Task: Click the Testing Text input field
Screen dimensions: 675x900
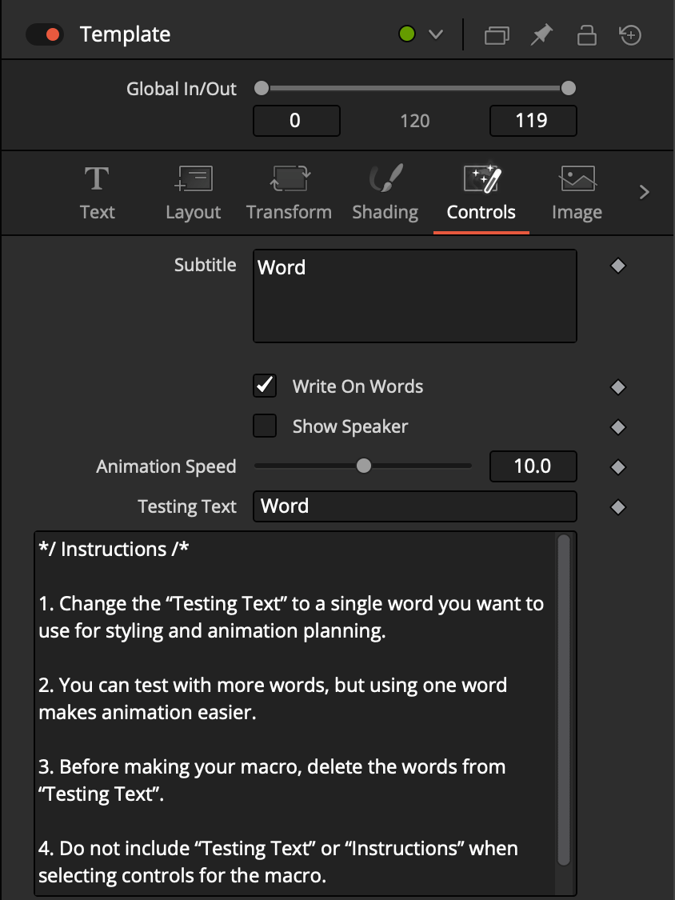Action: (414, 506)
